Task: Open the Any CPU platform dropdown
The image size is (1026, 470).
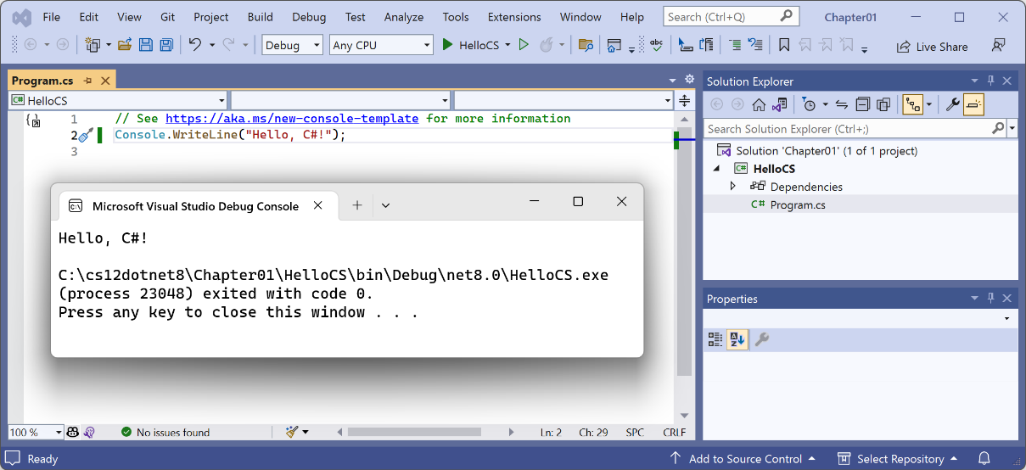Action: pyautogui.click(x=381, y=45)
